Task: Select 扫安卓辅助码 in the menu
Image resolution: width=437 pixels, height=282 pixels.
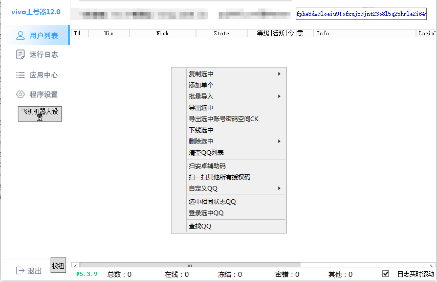Action: 207,166
